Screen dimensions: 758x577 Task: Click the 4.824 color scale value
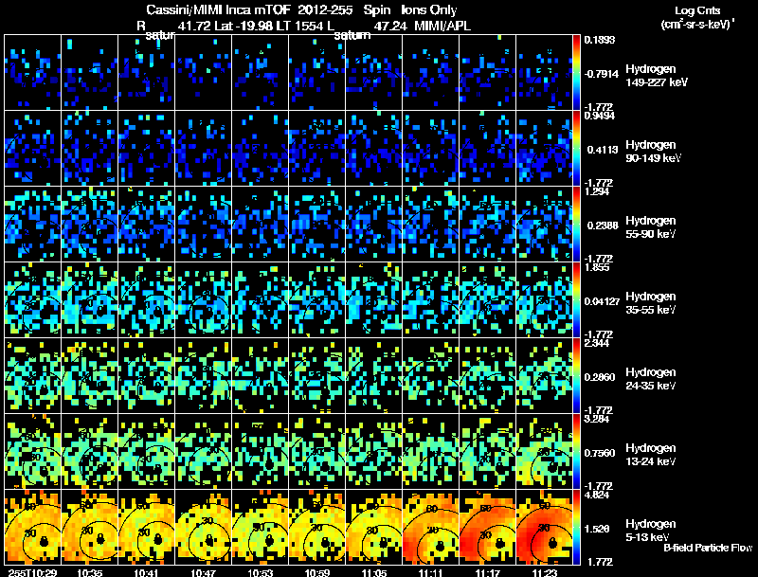[597, 495]
